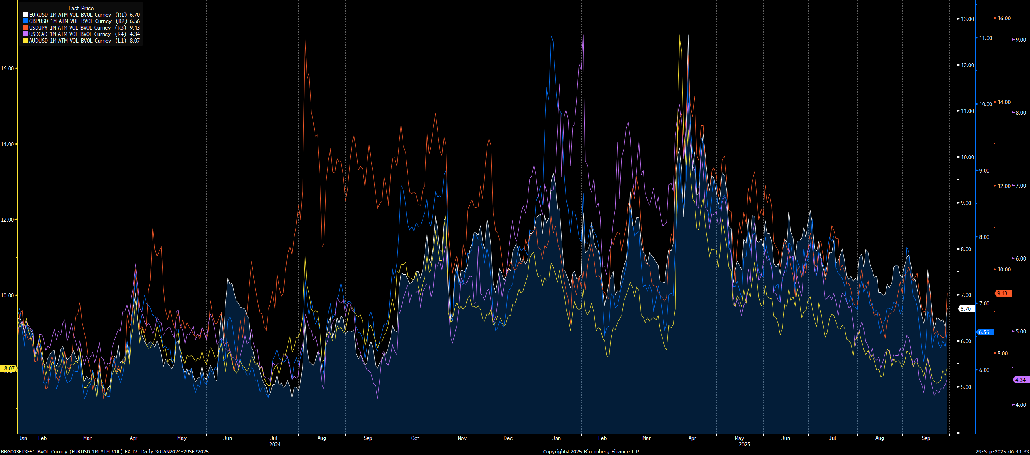Click the purple USDCAD legend color swatch
The height and width of the screenshot is (455, 1030).
pos(25,34)
